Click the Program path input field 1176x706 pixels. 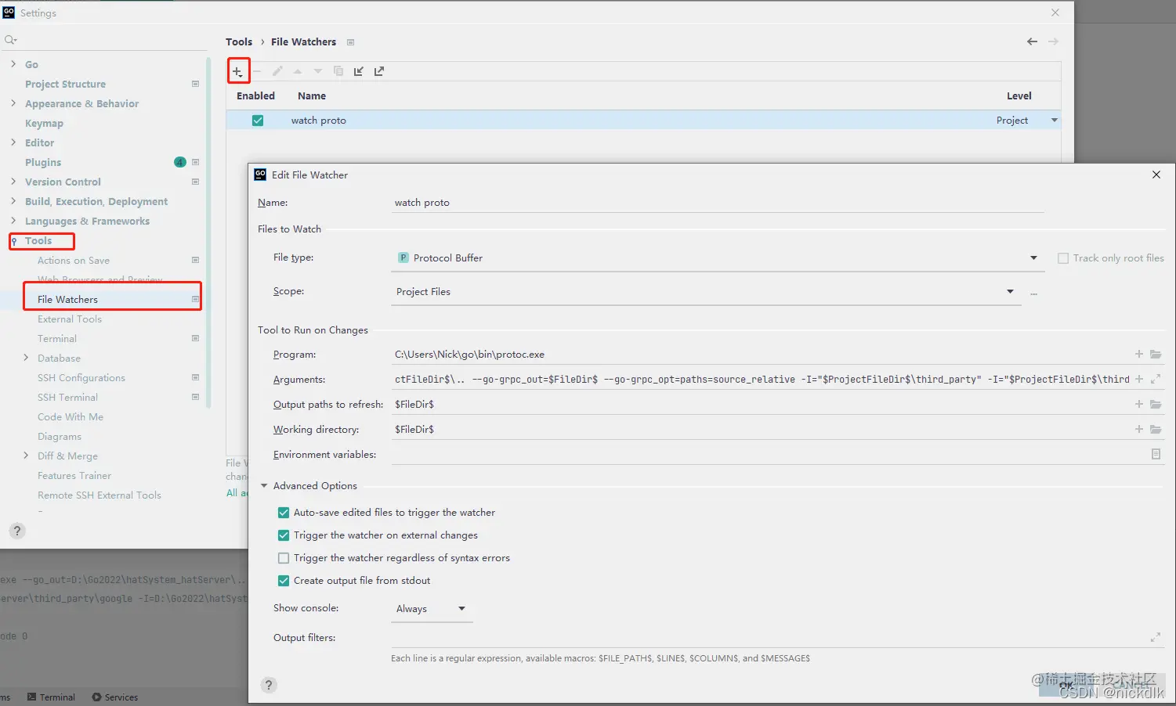click(x=760, y=355)
